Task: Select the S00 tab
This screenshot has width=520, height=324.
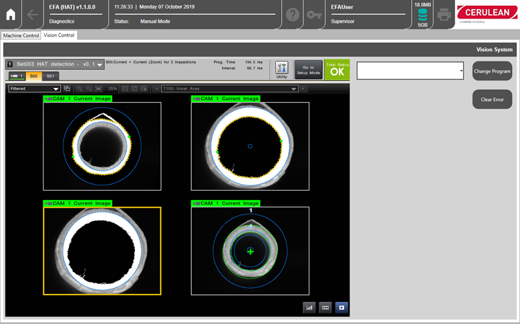Action: click(x=34, y=76)
